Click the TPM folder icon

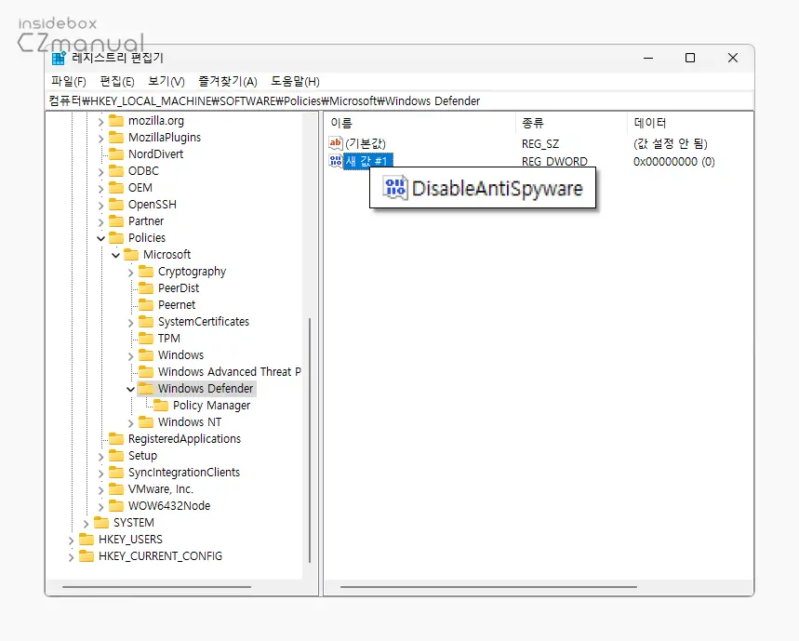146,339
